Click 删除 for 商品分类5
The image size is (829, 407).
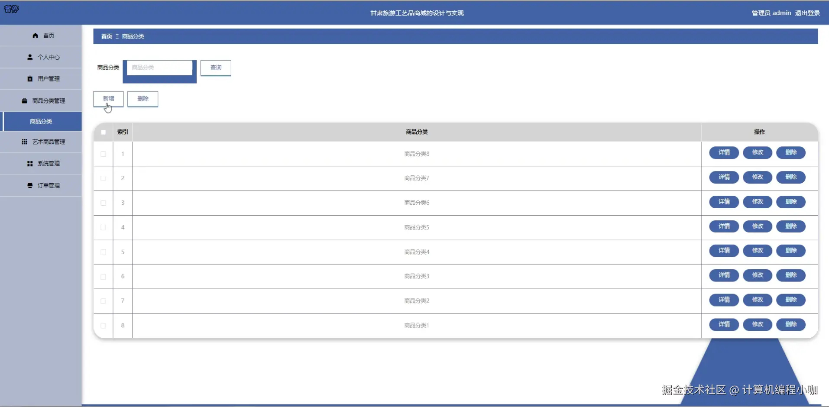[x=791, y=226]
